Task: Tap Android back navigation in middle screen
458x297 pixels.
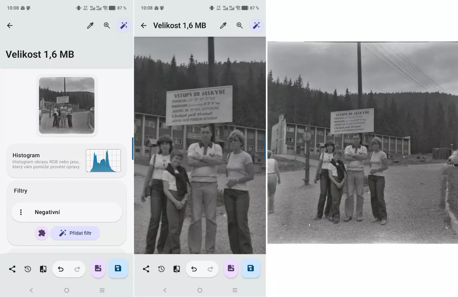Action: (x=165, y=290)
